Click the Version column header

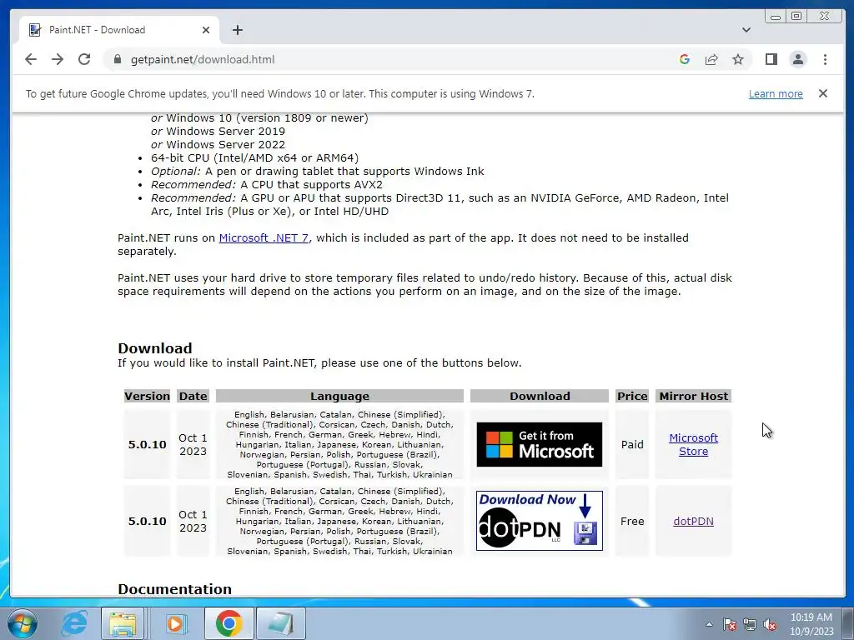tap(147, 396)
